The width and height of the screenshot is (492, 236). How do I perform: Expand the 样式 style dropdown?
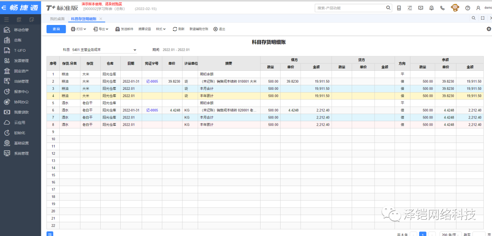(x=161, y=29)
